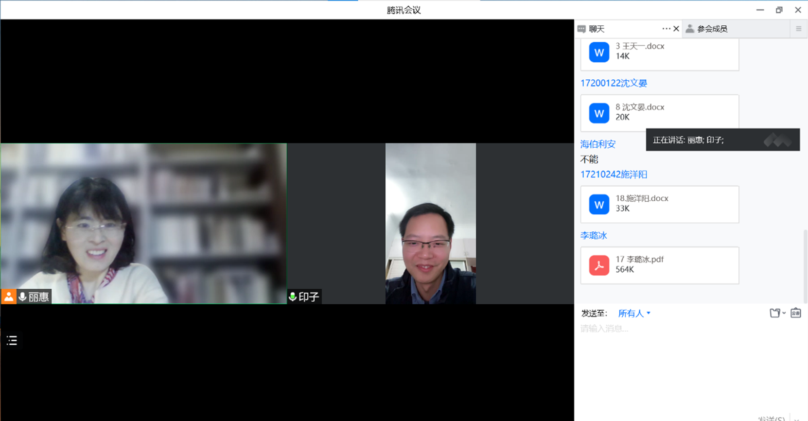
Task: Click the 海伯利安 sender name
Action: click(x=598, y=144)
